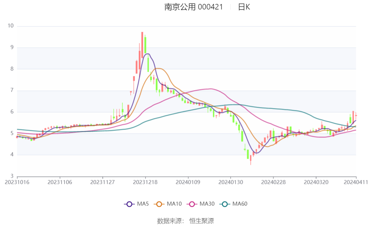This screenshot has height=225, width=371.
Task: Click x-axis date label 20240228
Action: point(273,182)
